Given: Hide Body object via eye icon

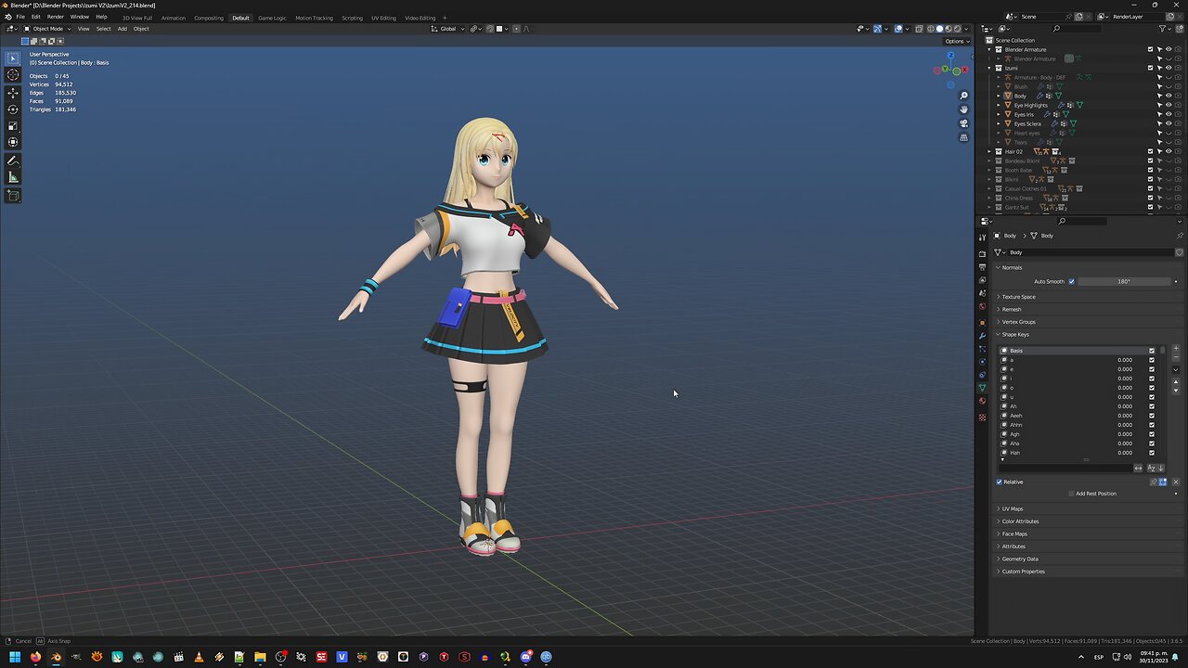Looking at the screenshot, I should [1169, 96].
